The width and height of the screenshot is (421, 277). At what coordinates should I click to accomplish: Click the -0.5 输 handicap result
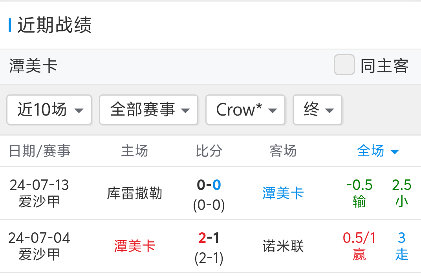(x=359, y=193)
